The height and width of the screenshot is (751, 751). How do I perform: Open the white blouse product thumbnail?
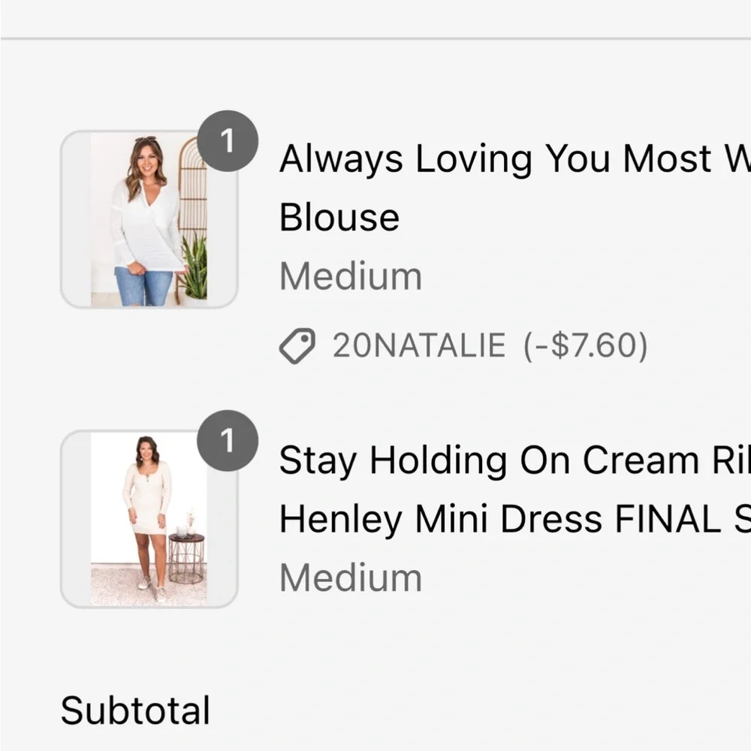tap(149, 219)
